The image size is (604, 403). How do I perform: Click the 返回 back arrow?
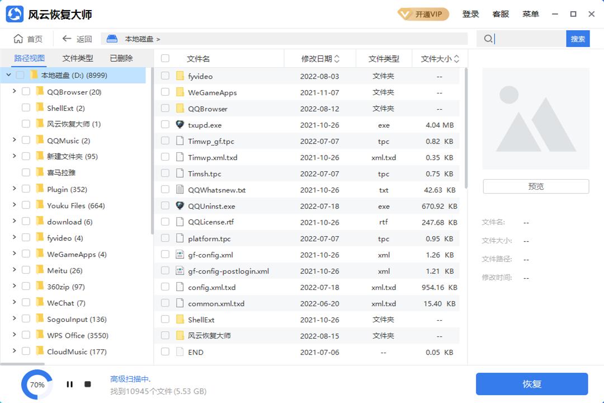(66, 38)
